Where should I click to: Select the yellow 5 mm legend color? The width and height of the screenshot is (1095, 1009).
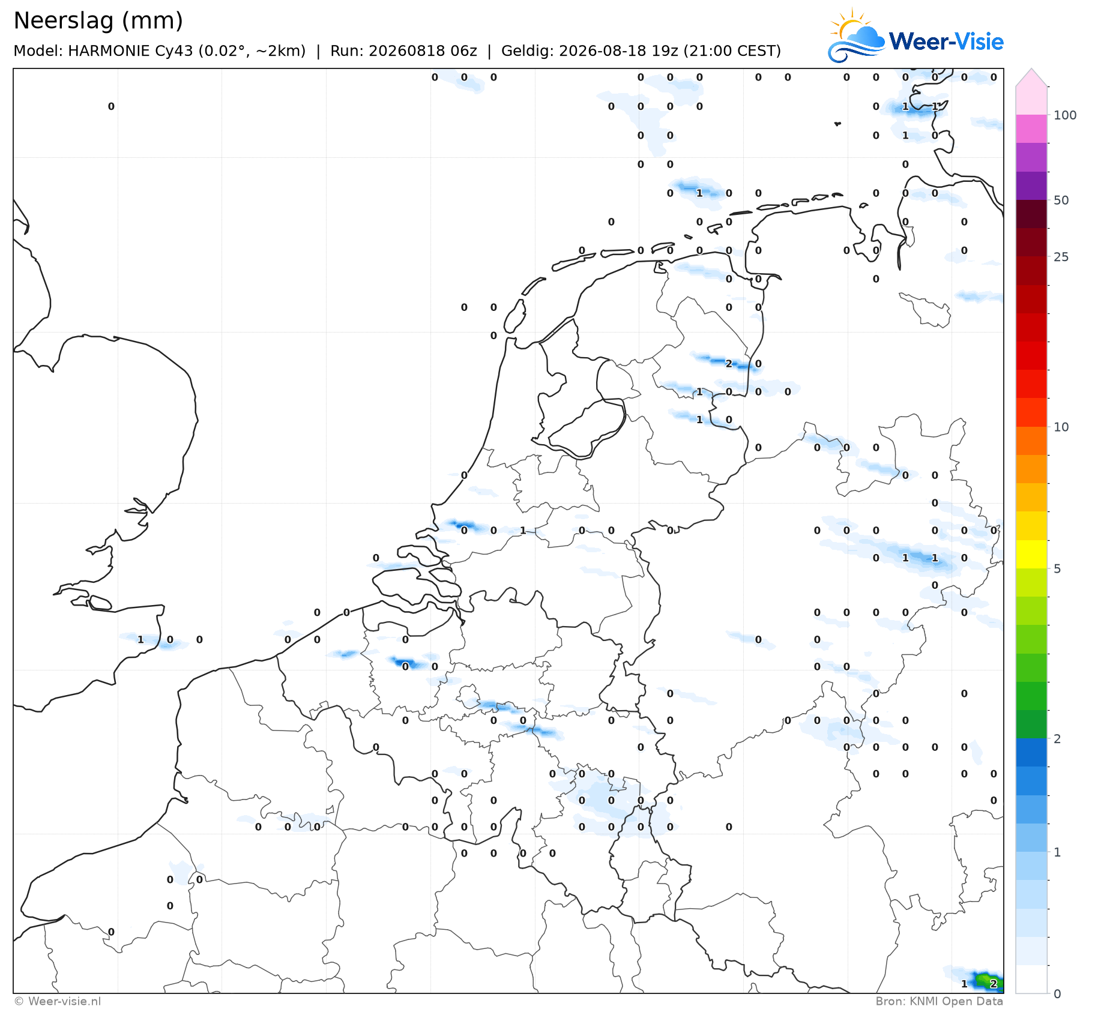tap(1031, 554)
